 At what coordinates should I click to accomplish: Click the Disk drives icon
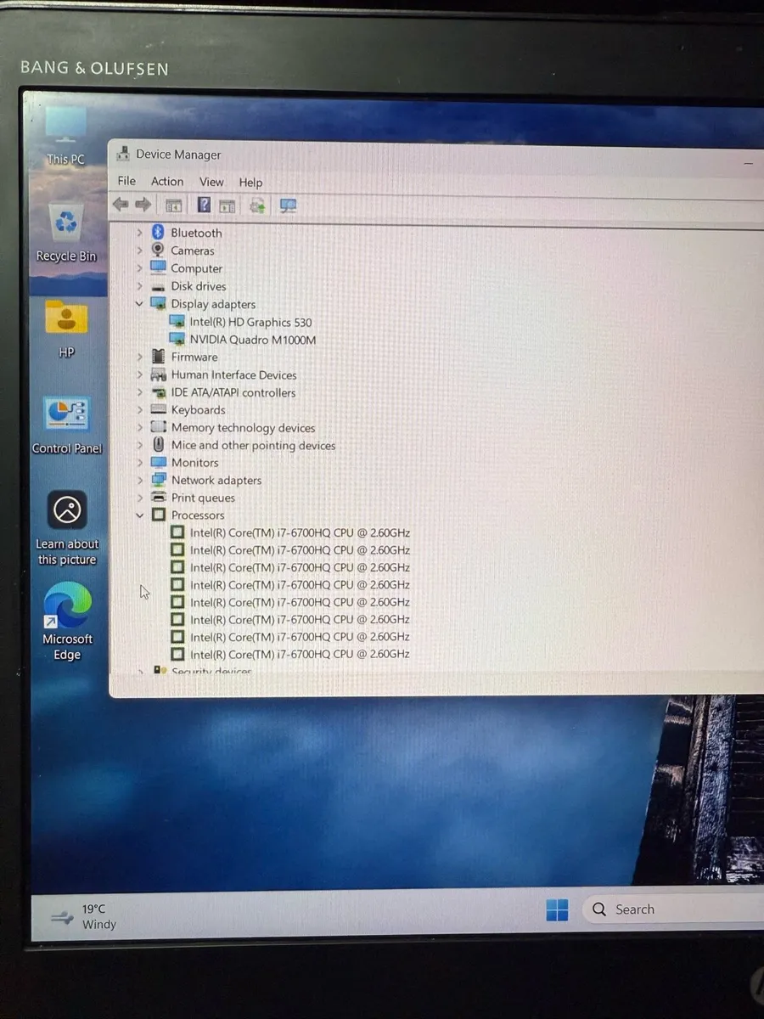coord(158,286)
